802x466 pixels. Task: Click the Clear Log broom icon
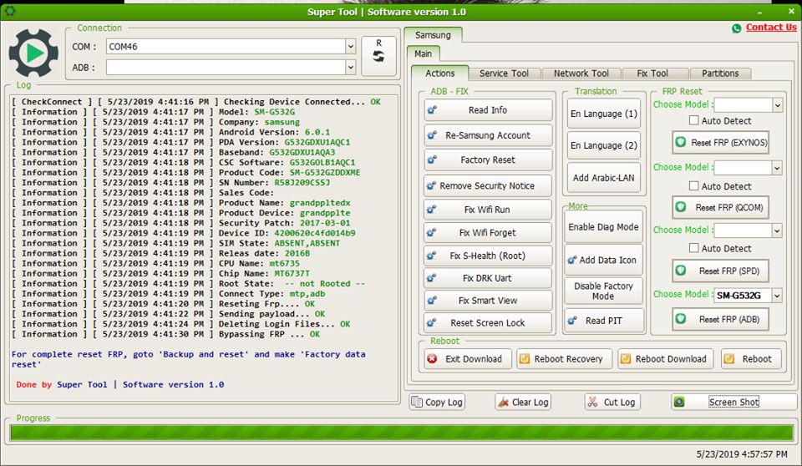(504, 402)
